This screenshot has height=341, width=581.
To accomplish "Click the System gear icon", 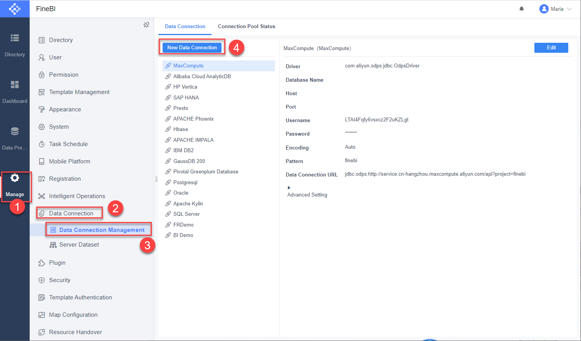I will (42, 127).
